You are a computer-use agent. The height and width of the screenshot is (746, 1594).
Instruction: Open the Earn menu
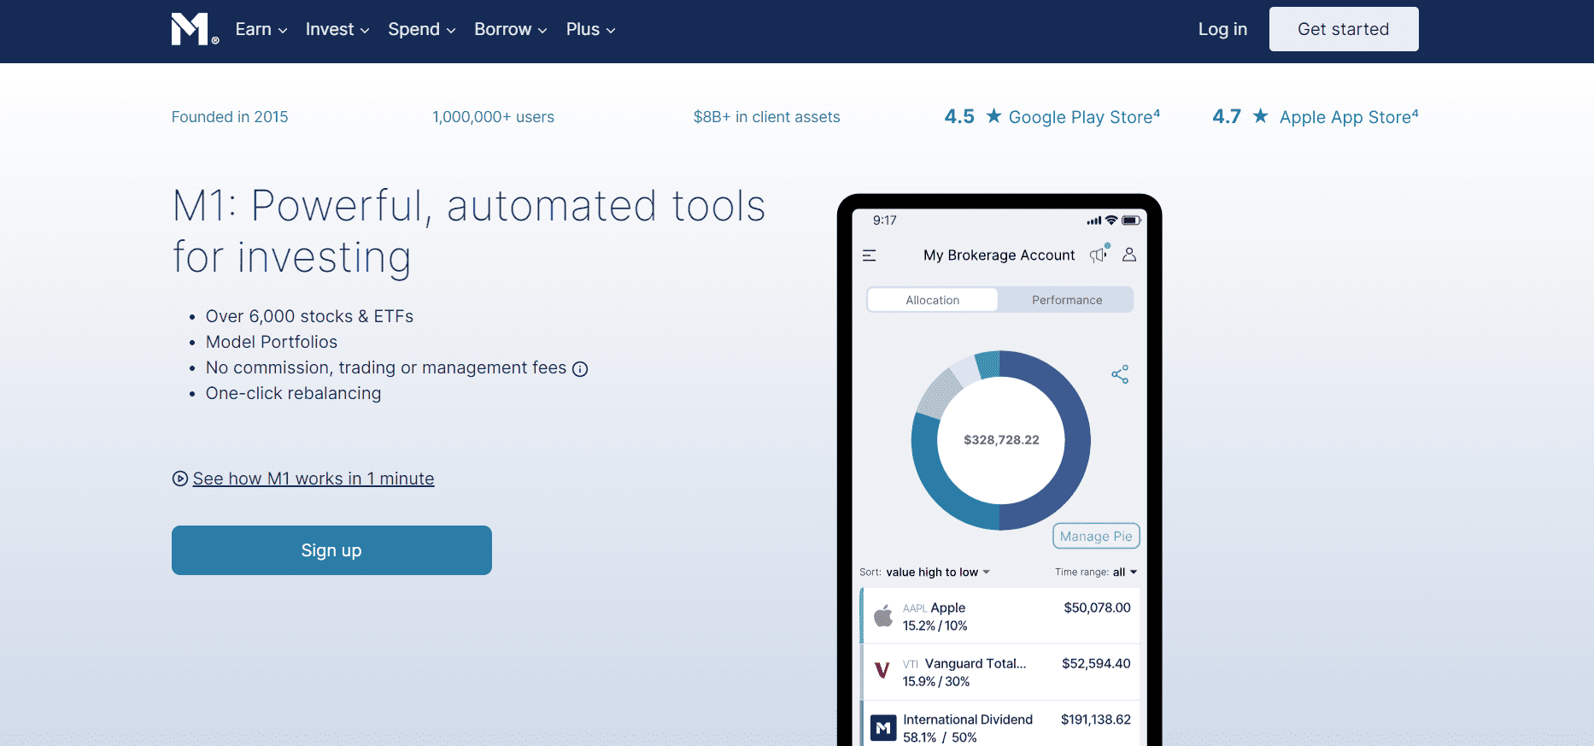(x=261, y=29)
